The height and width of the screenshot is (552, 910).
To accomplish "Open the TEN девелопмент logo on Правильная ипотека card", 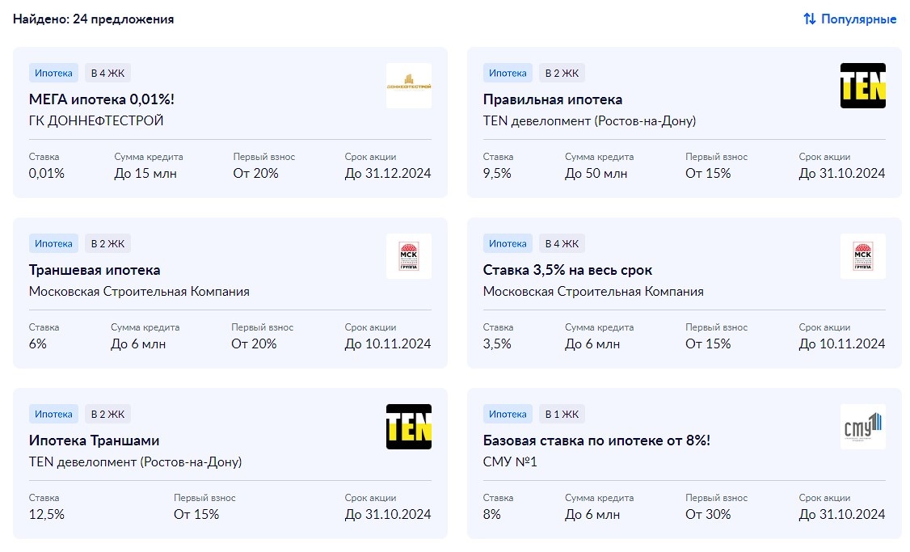I will pyautogui.click(x=863, y=86).
